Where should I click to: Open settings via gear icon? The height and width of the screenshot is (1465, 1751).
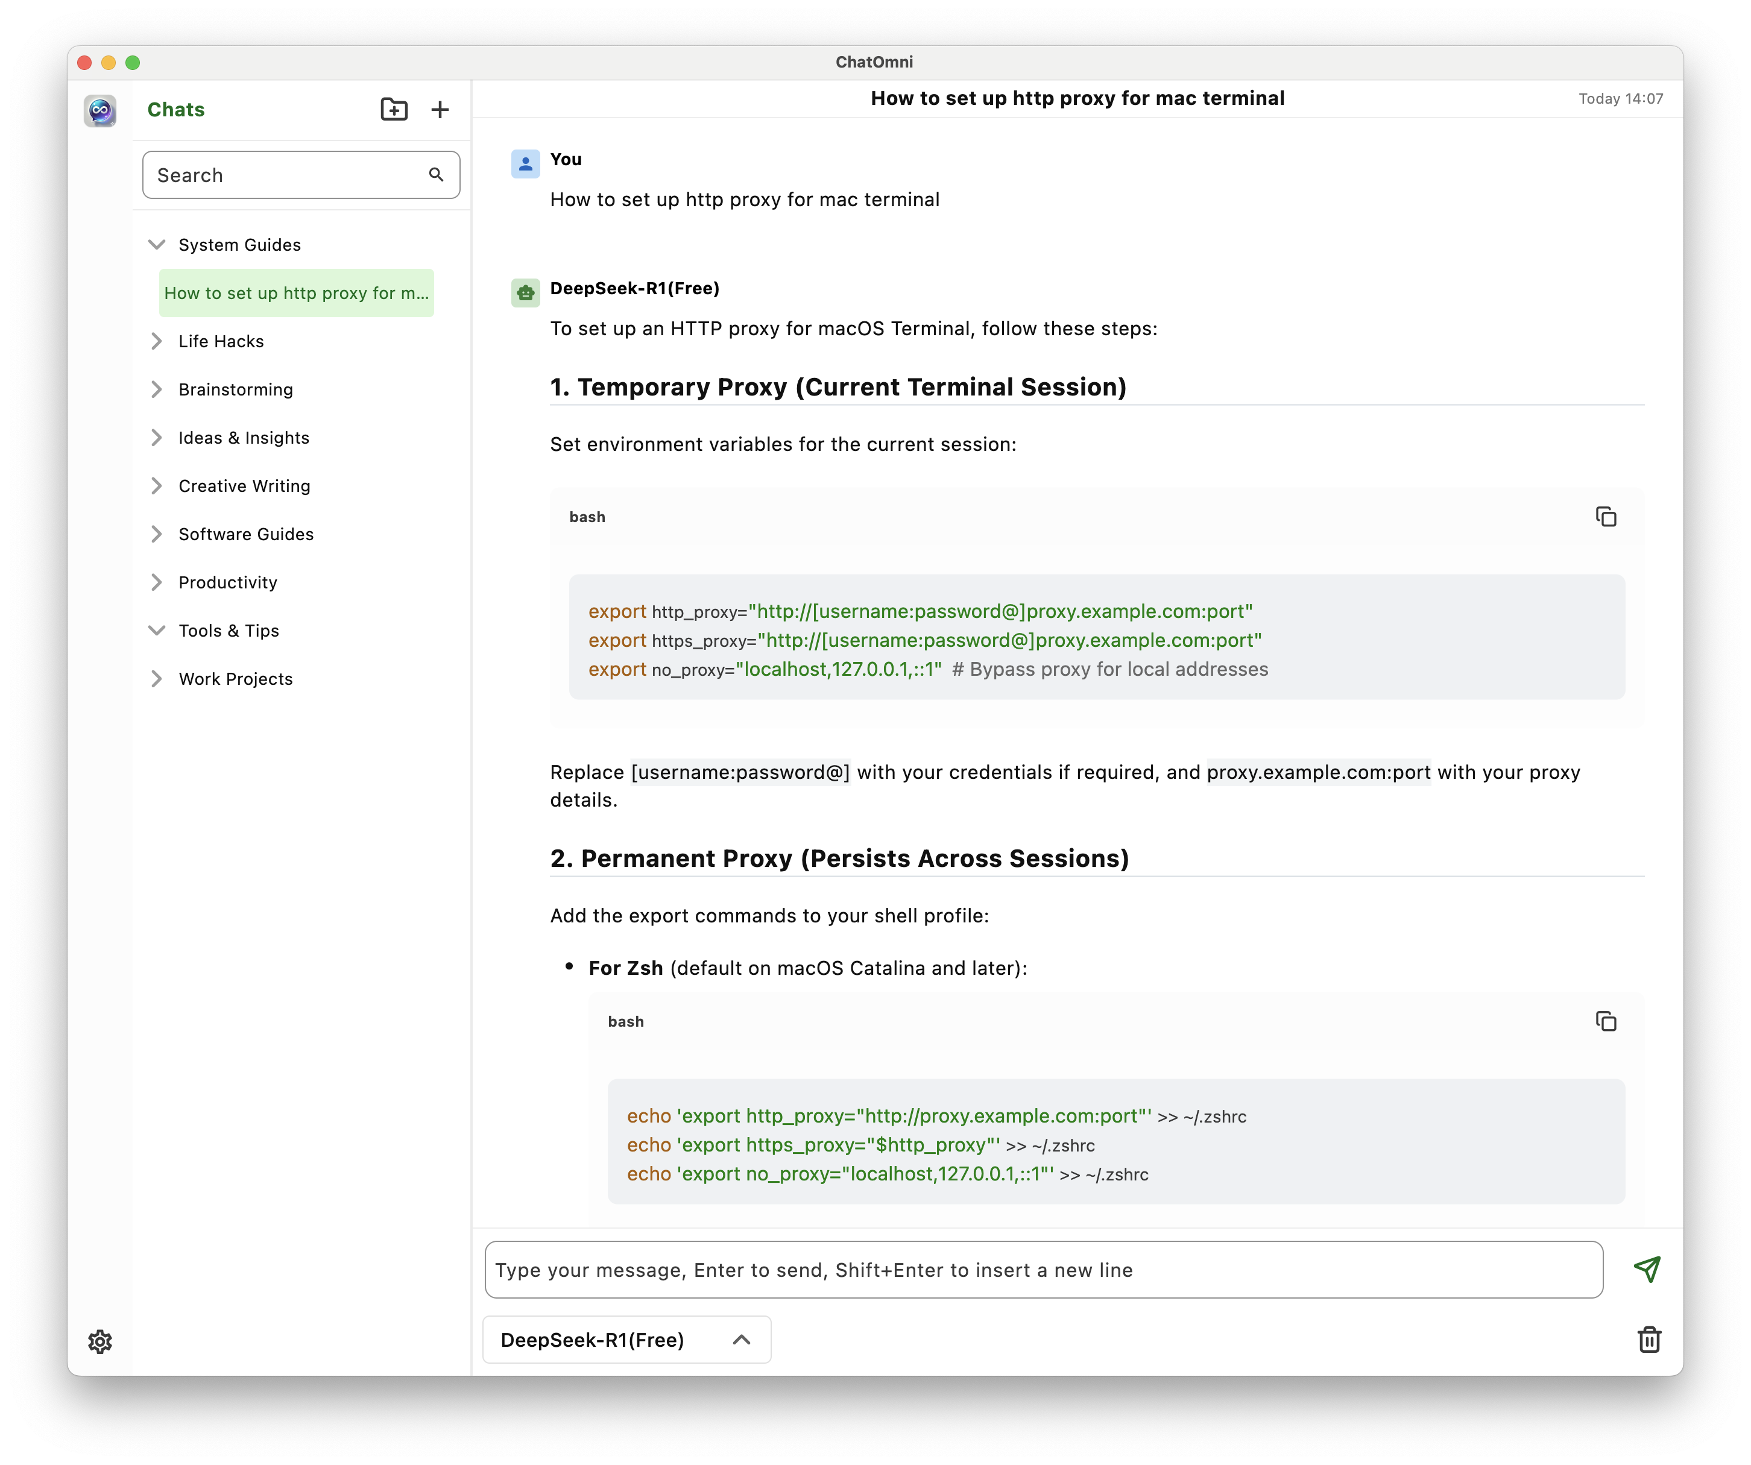point(100,1341)
